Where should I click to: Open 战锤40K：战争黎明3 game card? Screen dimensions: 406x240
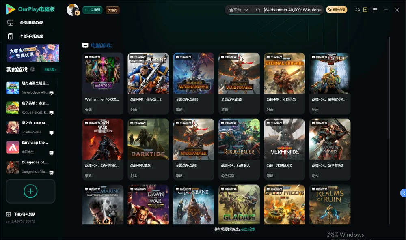pyautogui.click(x=330, y=150)
